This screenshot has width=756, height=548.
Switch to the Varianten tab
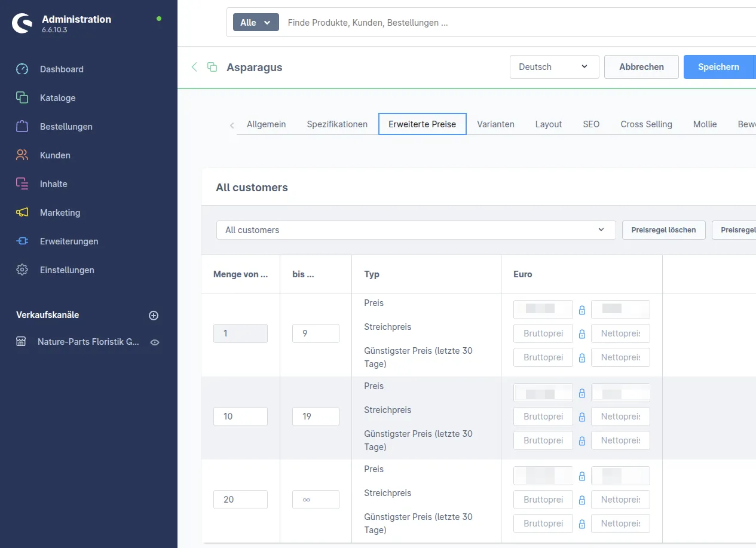(x=495, y=124)
